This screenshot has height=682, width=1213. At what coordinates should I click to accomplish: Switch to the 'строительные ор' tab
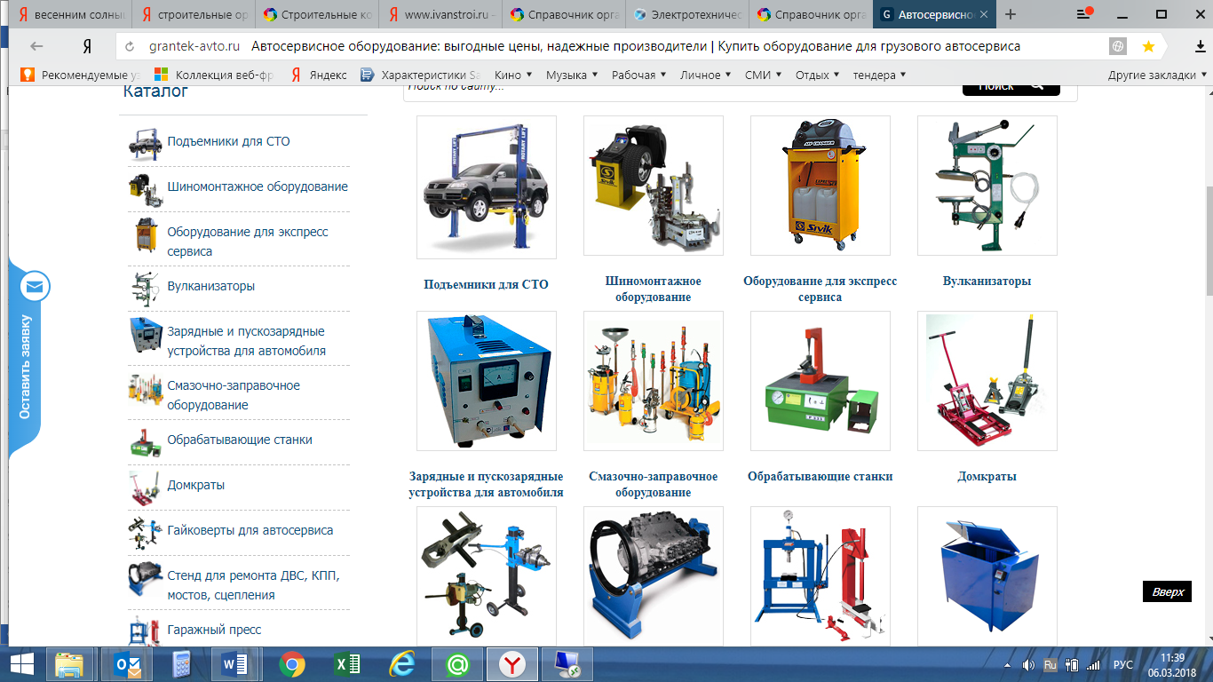194,14
